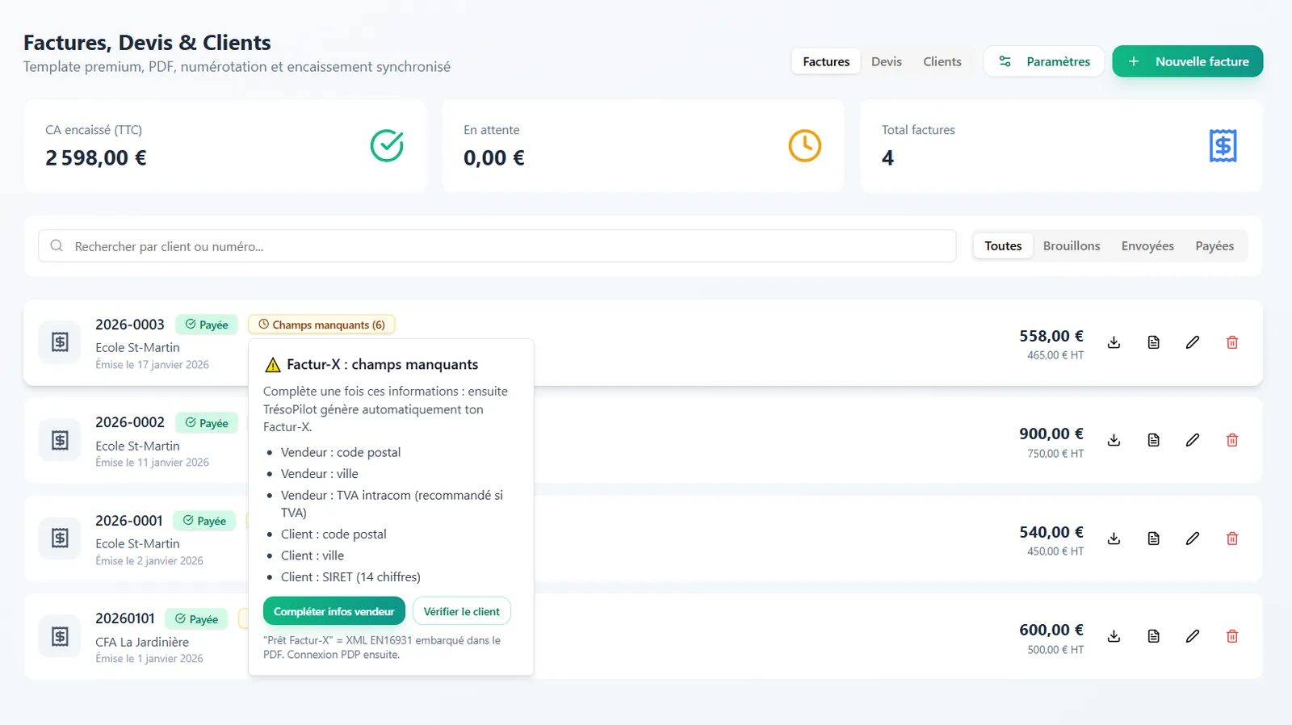
Task: Filter list by Envoyées
Action: pyautogui.click(x=1147, y=246)
